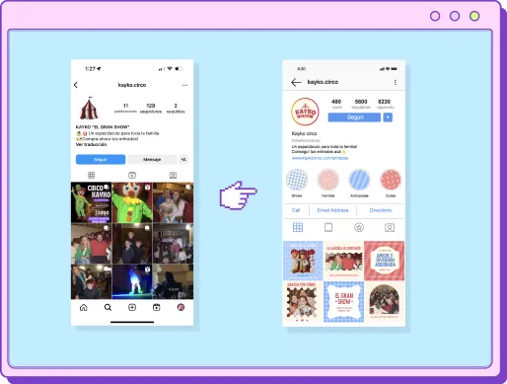Tap the back arrow on right phone

[296, 82]
